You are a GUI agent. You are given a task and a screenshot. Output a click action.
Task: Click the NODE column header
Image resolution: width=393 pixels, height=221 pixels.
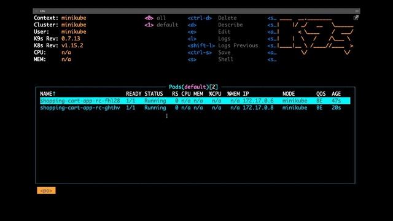click(289, 94)
